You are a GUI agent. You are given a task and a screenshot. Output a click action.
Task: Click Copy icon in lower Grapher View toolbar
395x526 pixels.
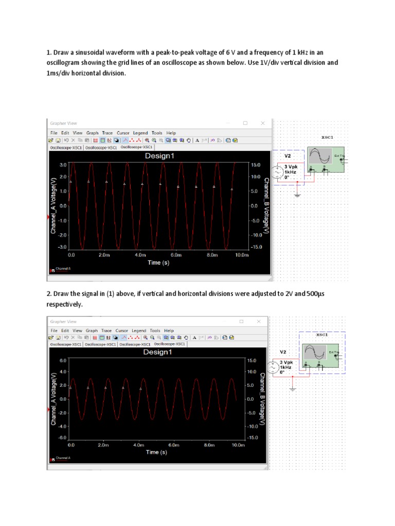click(80, 337)
